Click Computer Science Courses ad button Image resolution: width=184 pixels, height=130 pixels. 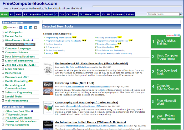click(166, 87)
